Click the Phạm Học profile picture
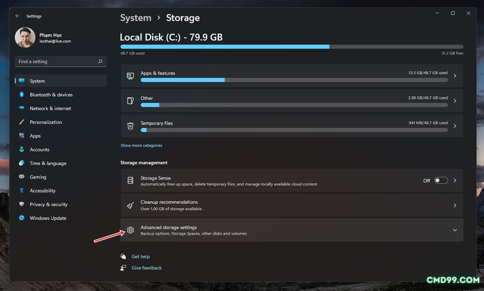The image size is (484, 291). [25, 37]
